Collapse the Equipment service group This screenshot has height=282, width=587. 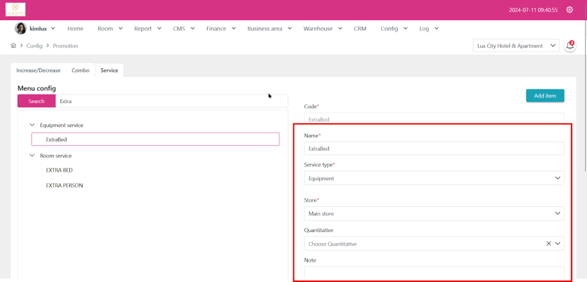tap(32, 125)
